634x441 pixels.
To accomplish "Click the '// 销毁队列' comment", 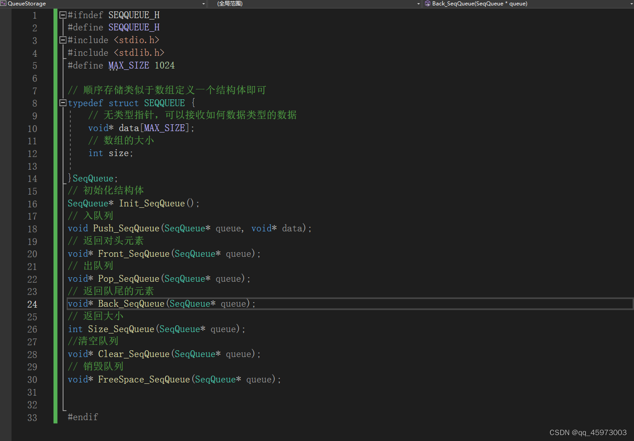I will [96, 367].
